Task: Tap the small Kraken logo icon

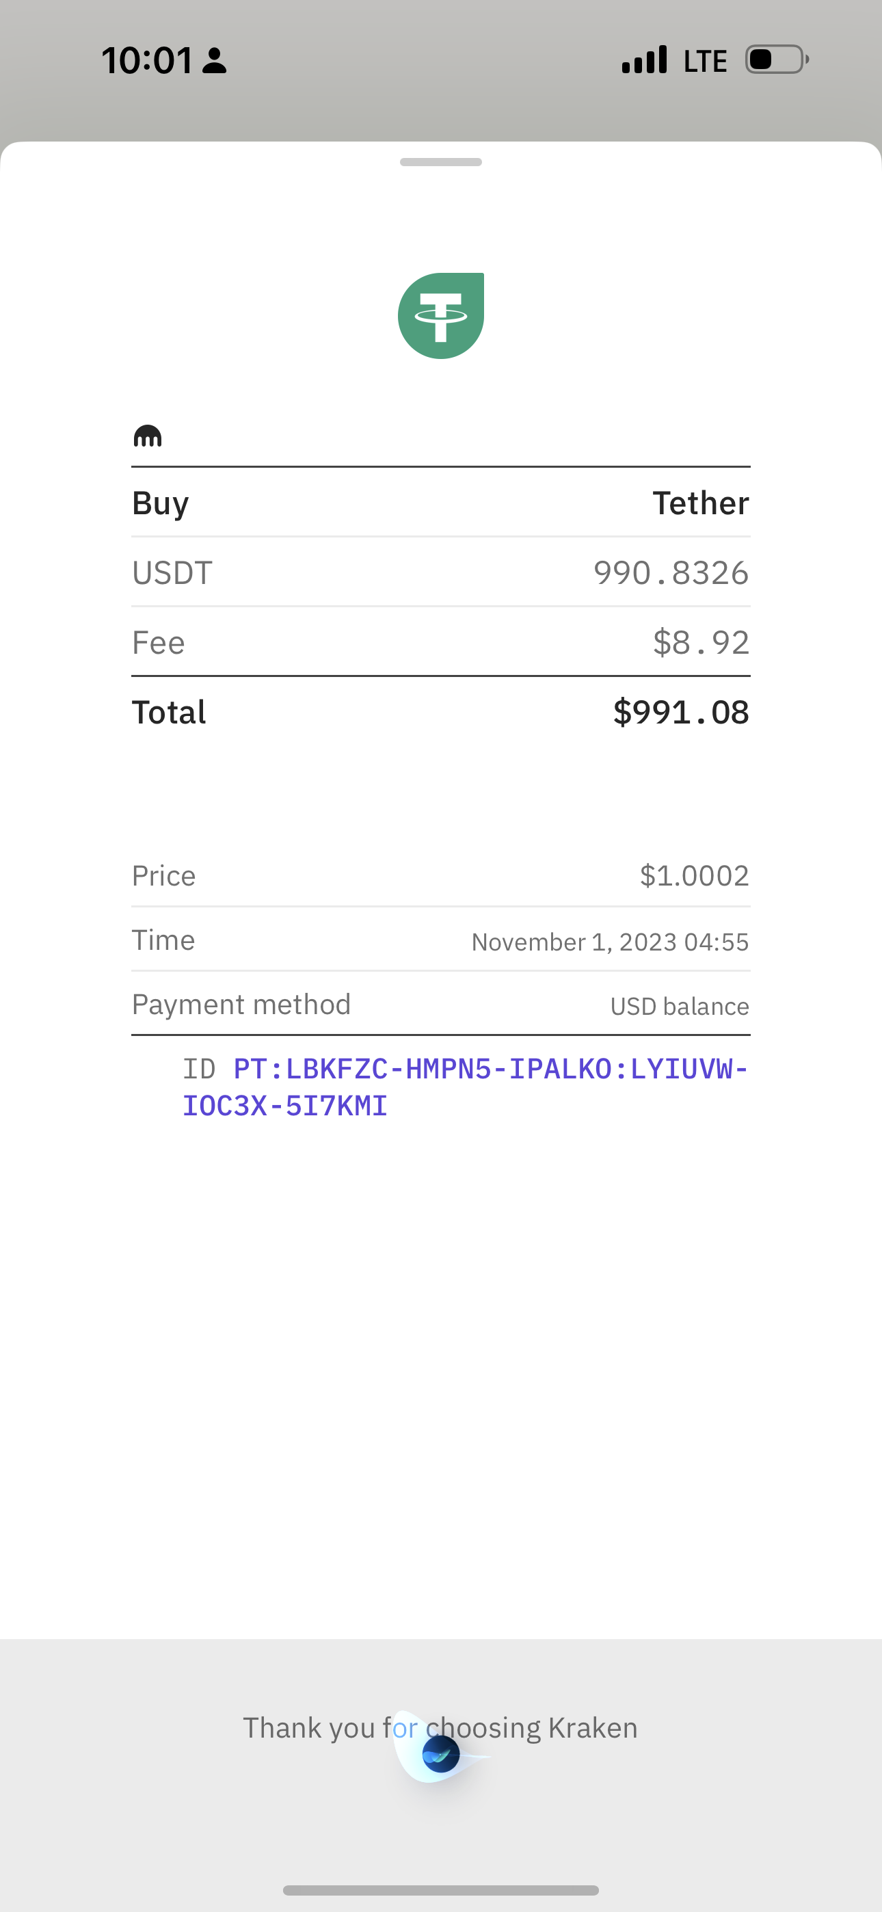Action: [147, 436]
